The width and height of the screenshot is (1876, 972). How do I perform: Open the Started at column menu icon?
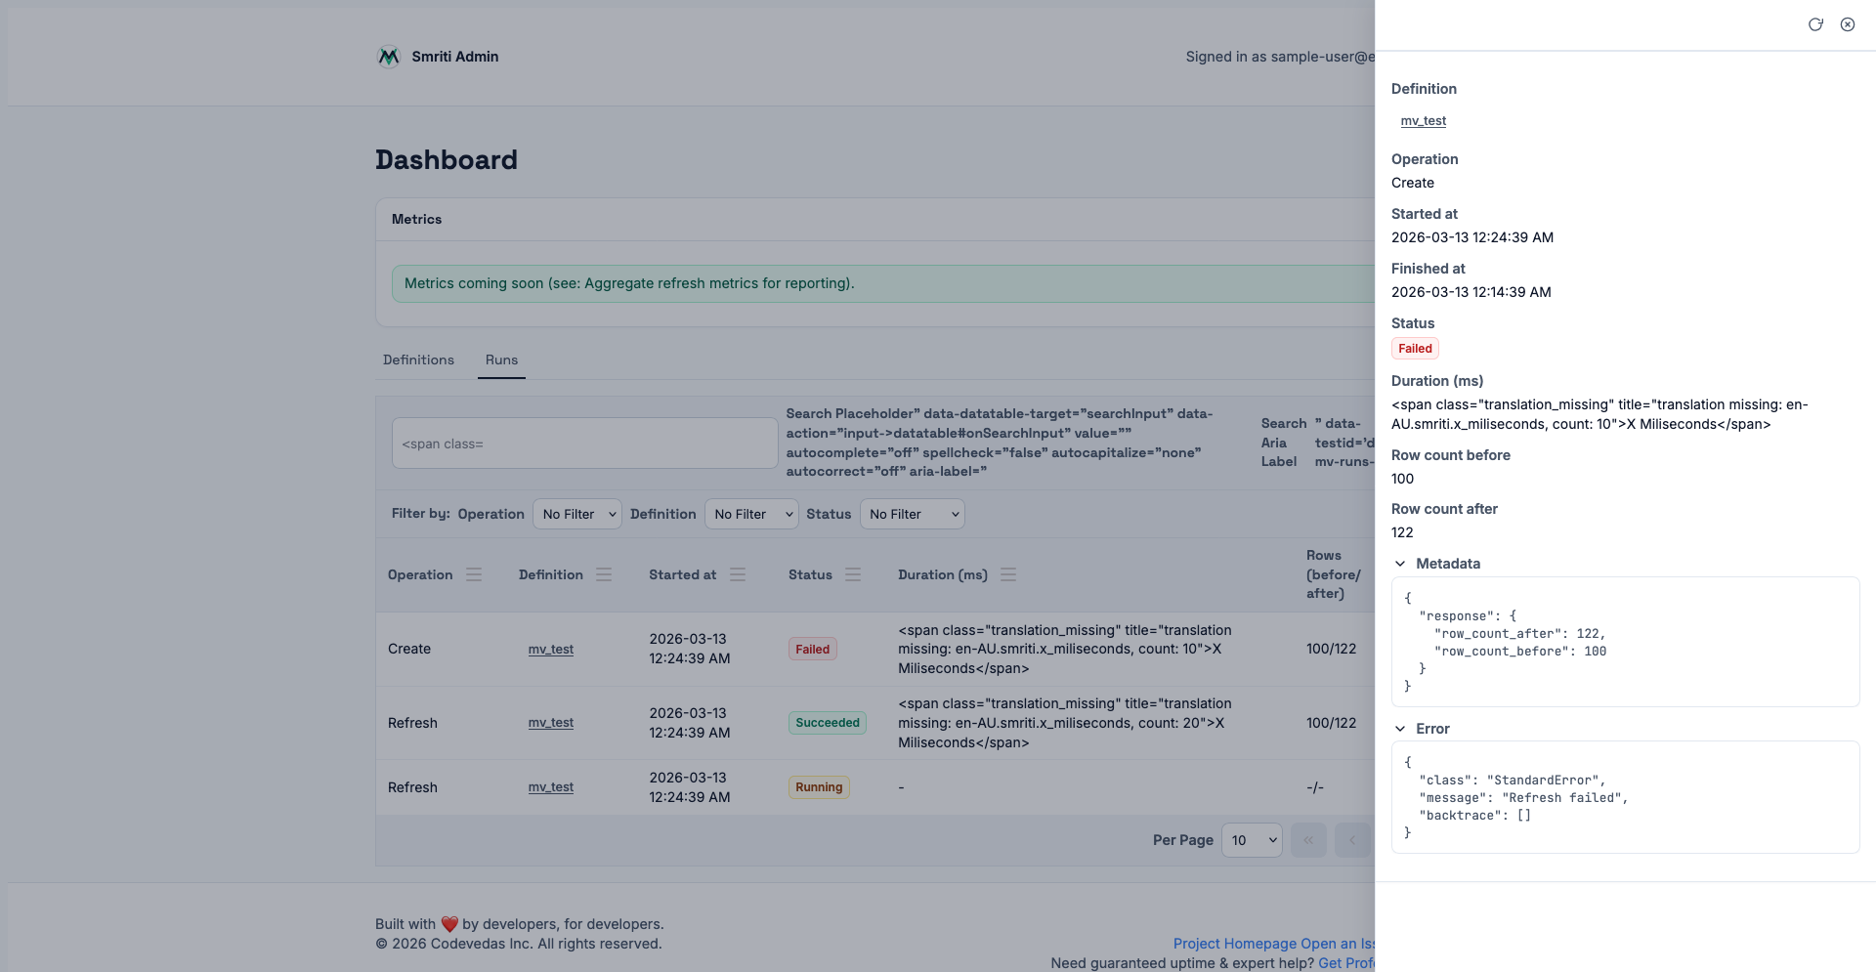click(x=738, y=574)
